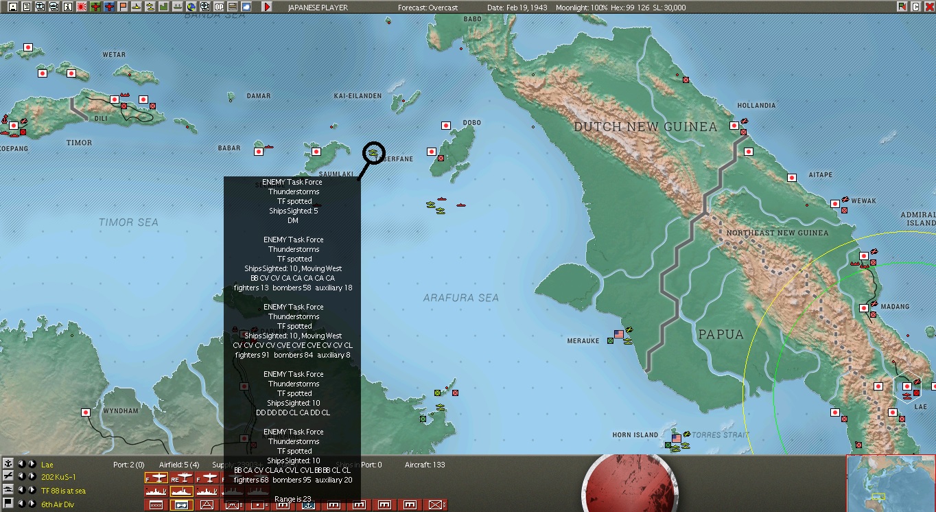Click the 'Moonlight: 100%' status text
Viewport: 936px width, 512px height.
tap(583, 8)
